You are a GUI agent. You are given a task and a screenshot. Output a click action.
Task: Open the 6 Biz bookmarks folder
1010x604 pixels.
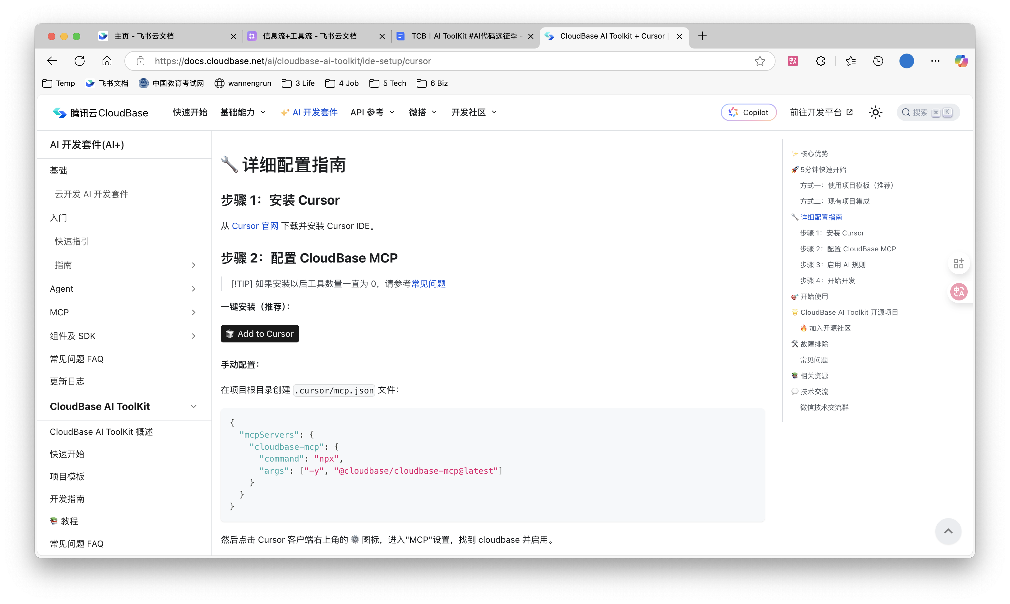tap(432, 83)
